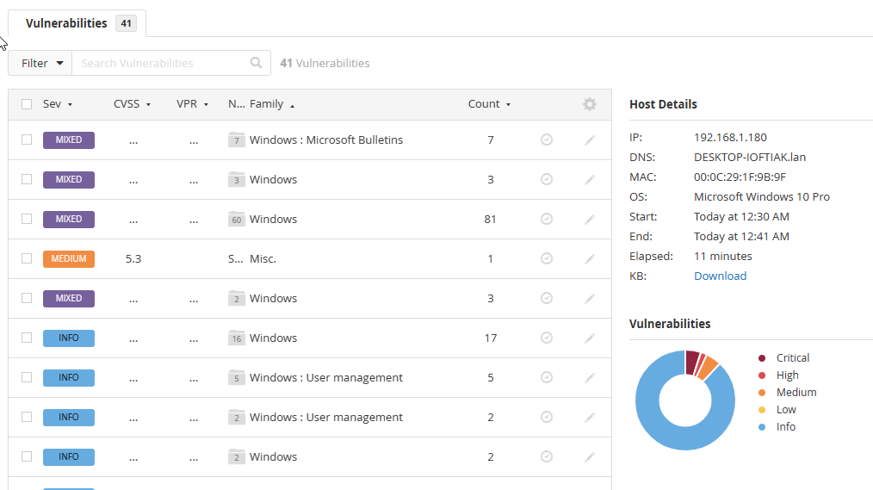Screen dimensions: 873x490
Task: Check the MIXED Windows row with folder 3 checkbox
Action: [27, 179]
